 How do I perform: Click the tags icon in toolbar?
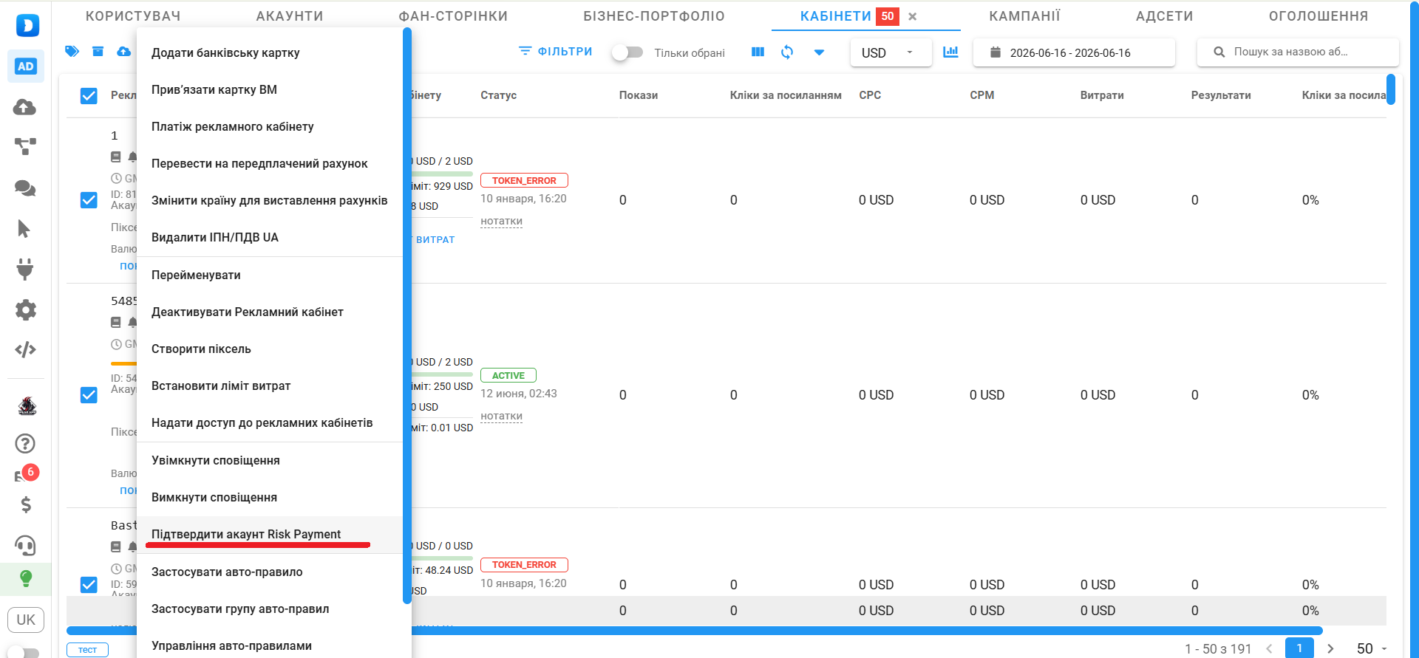click(72, 51)
